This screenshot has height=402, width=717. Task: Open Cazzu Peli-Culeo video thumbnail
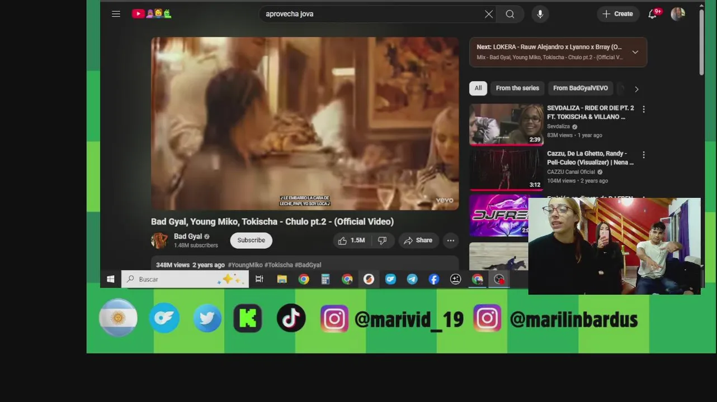tap(506, 170)
